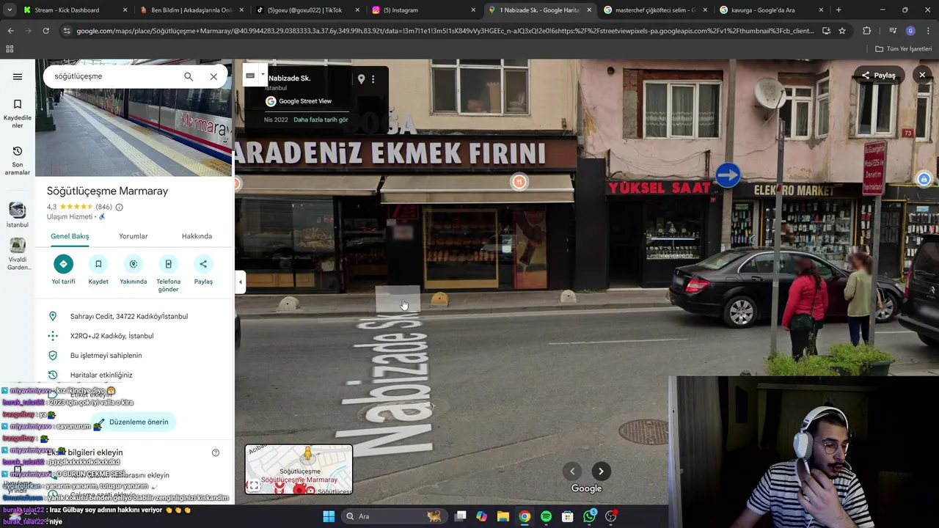Open media controls icon in toolbar

tap(892, 31)
